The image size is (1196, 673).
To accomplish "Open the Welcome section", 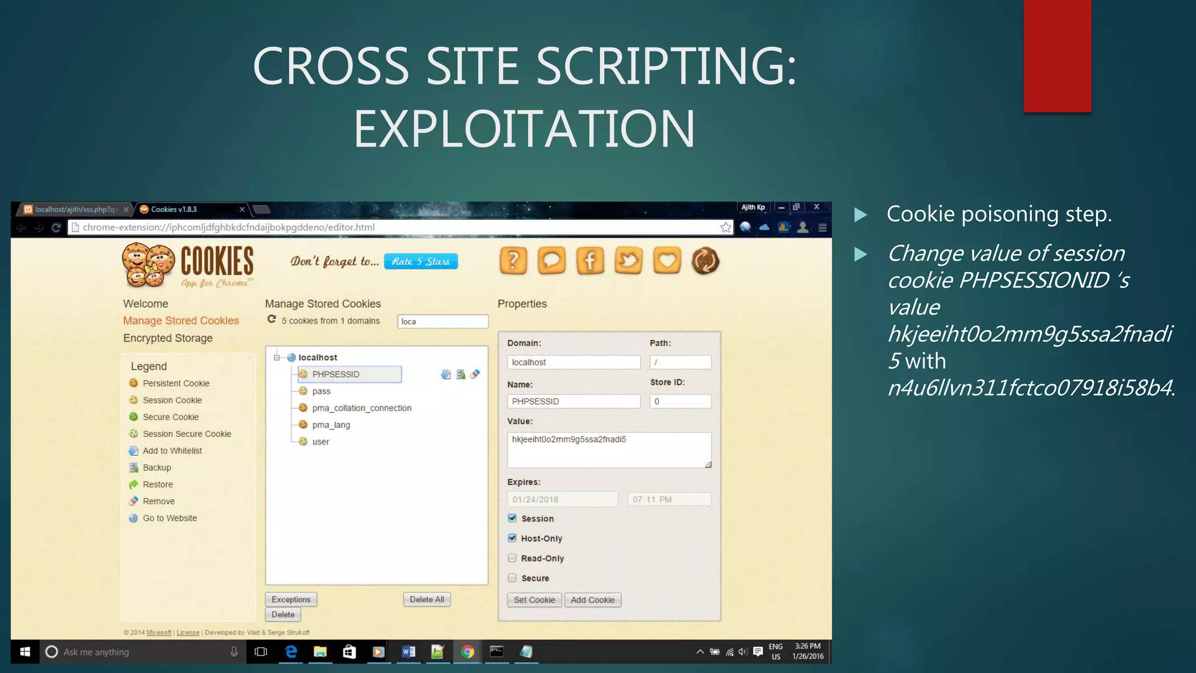I will [x=145, y=304].
